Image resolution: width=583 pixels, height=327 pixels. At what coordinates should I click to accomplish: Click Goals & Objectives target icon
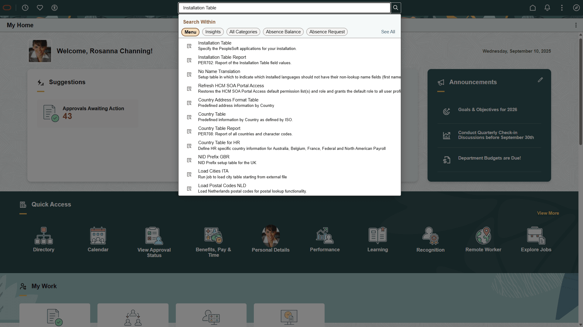coord(446,111)
